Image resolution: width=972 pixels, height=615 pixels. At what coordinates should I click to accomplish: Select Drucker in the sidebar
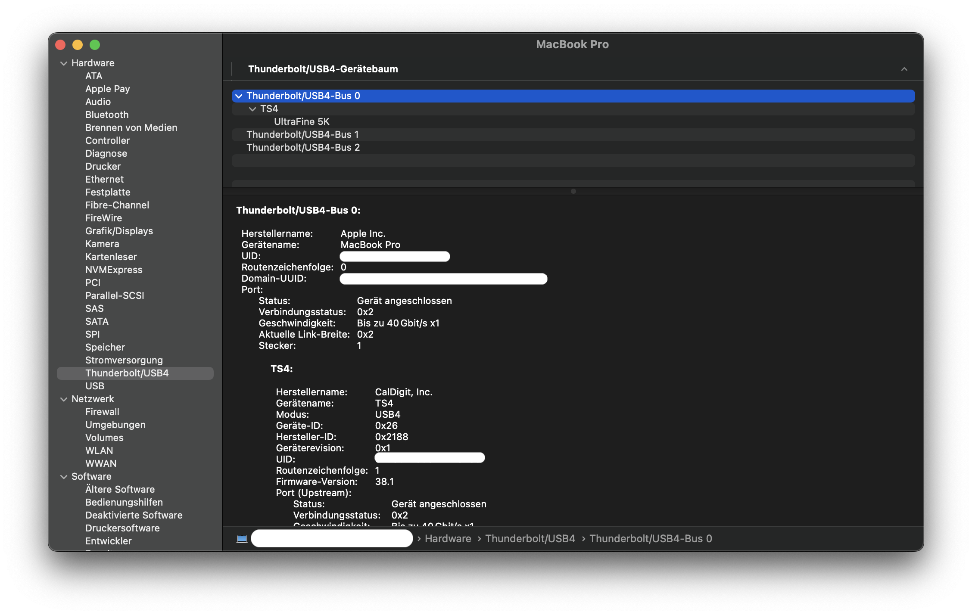click(103, 166)
